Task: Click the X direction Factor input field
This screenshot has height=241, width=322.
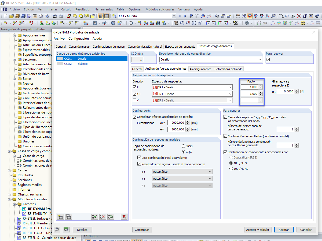Action: (250, 87)
